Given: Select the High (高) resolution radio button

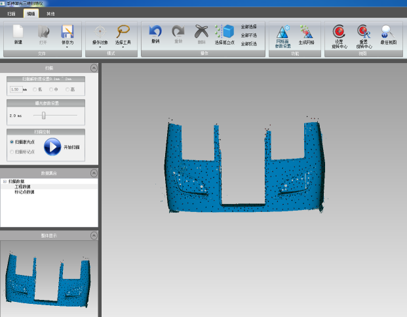Looking at the screenshot, I should (x=68, y=89).
